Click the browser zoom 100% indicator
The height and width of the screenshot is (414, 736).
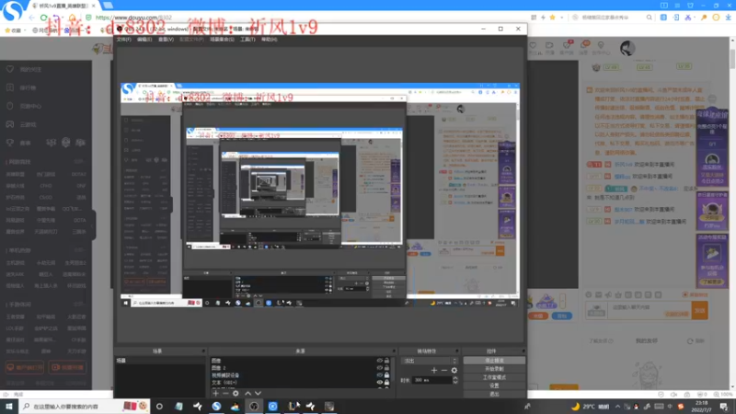pos(724,395)
